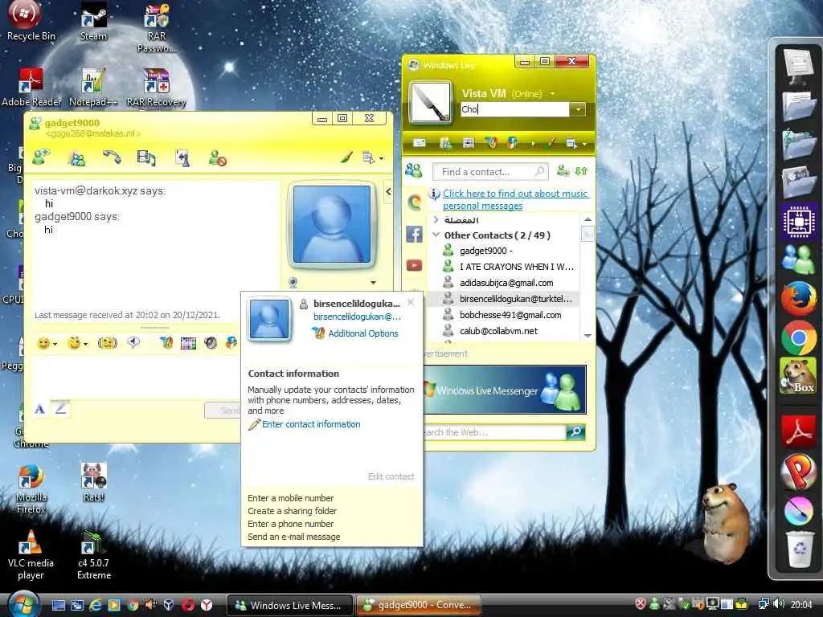Add a contact icon in Messenger
The image size is (823, 617).
(563, 171)
